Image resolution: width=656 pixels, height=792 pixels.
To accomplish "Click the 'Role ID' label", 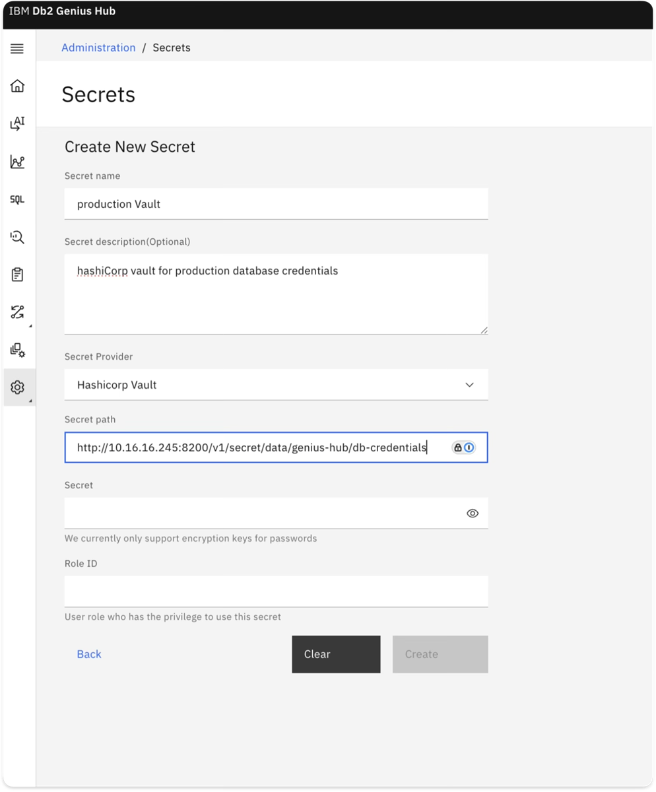I will click(81, 564).
